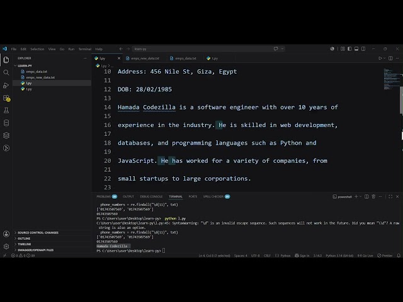This screenshot has height=302, width=403.
Task: Open the Testing flask view
Action: [6, 111]
